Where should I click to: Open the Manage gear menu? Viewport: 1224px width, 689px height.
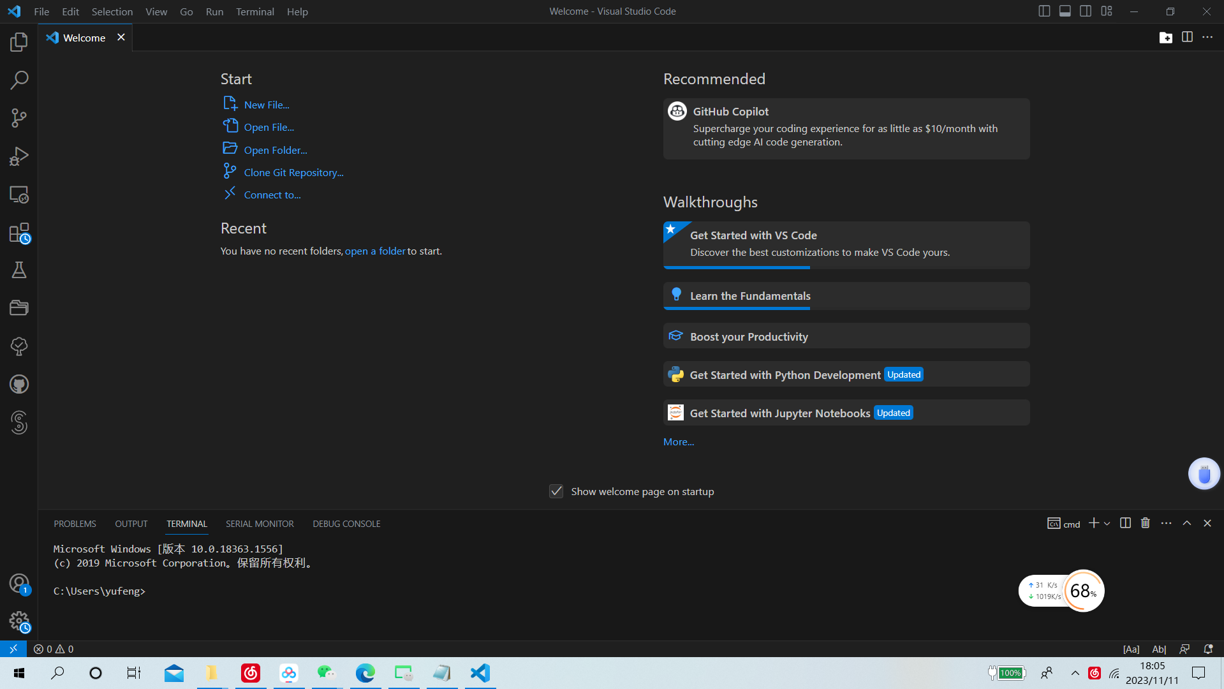click(x=19, y=622)
